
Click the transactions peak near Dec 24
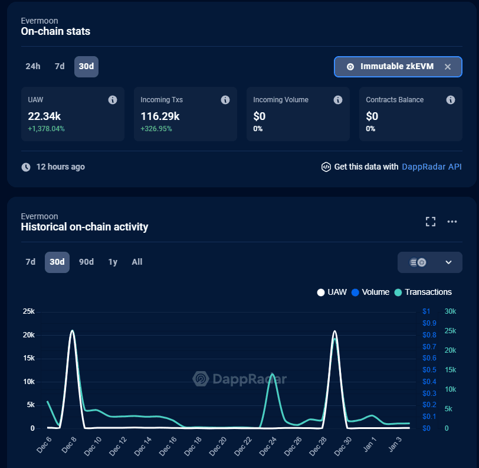tap(272, 374)
